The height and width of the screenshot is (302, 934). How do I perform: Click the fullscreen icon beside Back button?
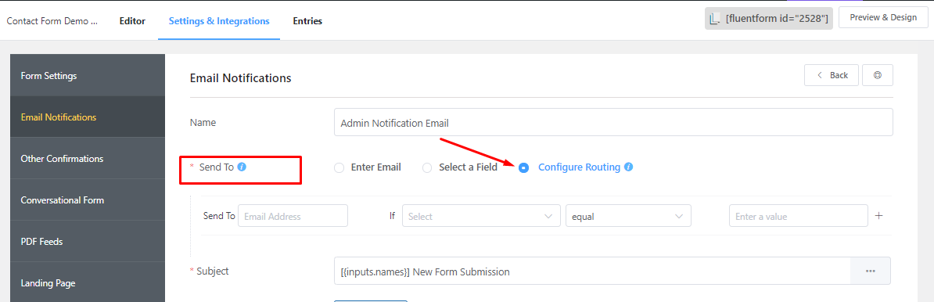coord(878,75)
